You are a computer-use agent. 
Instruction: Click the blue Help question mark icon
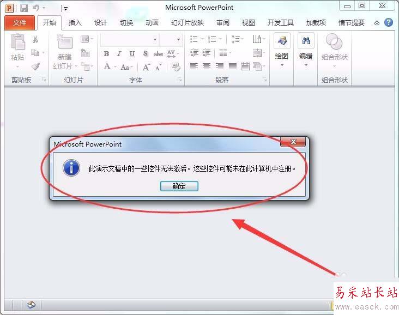389,23
